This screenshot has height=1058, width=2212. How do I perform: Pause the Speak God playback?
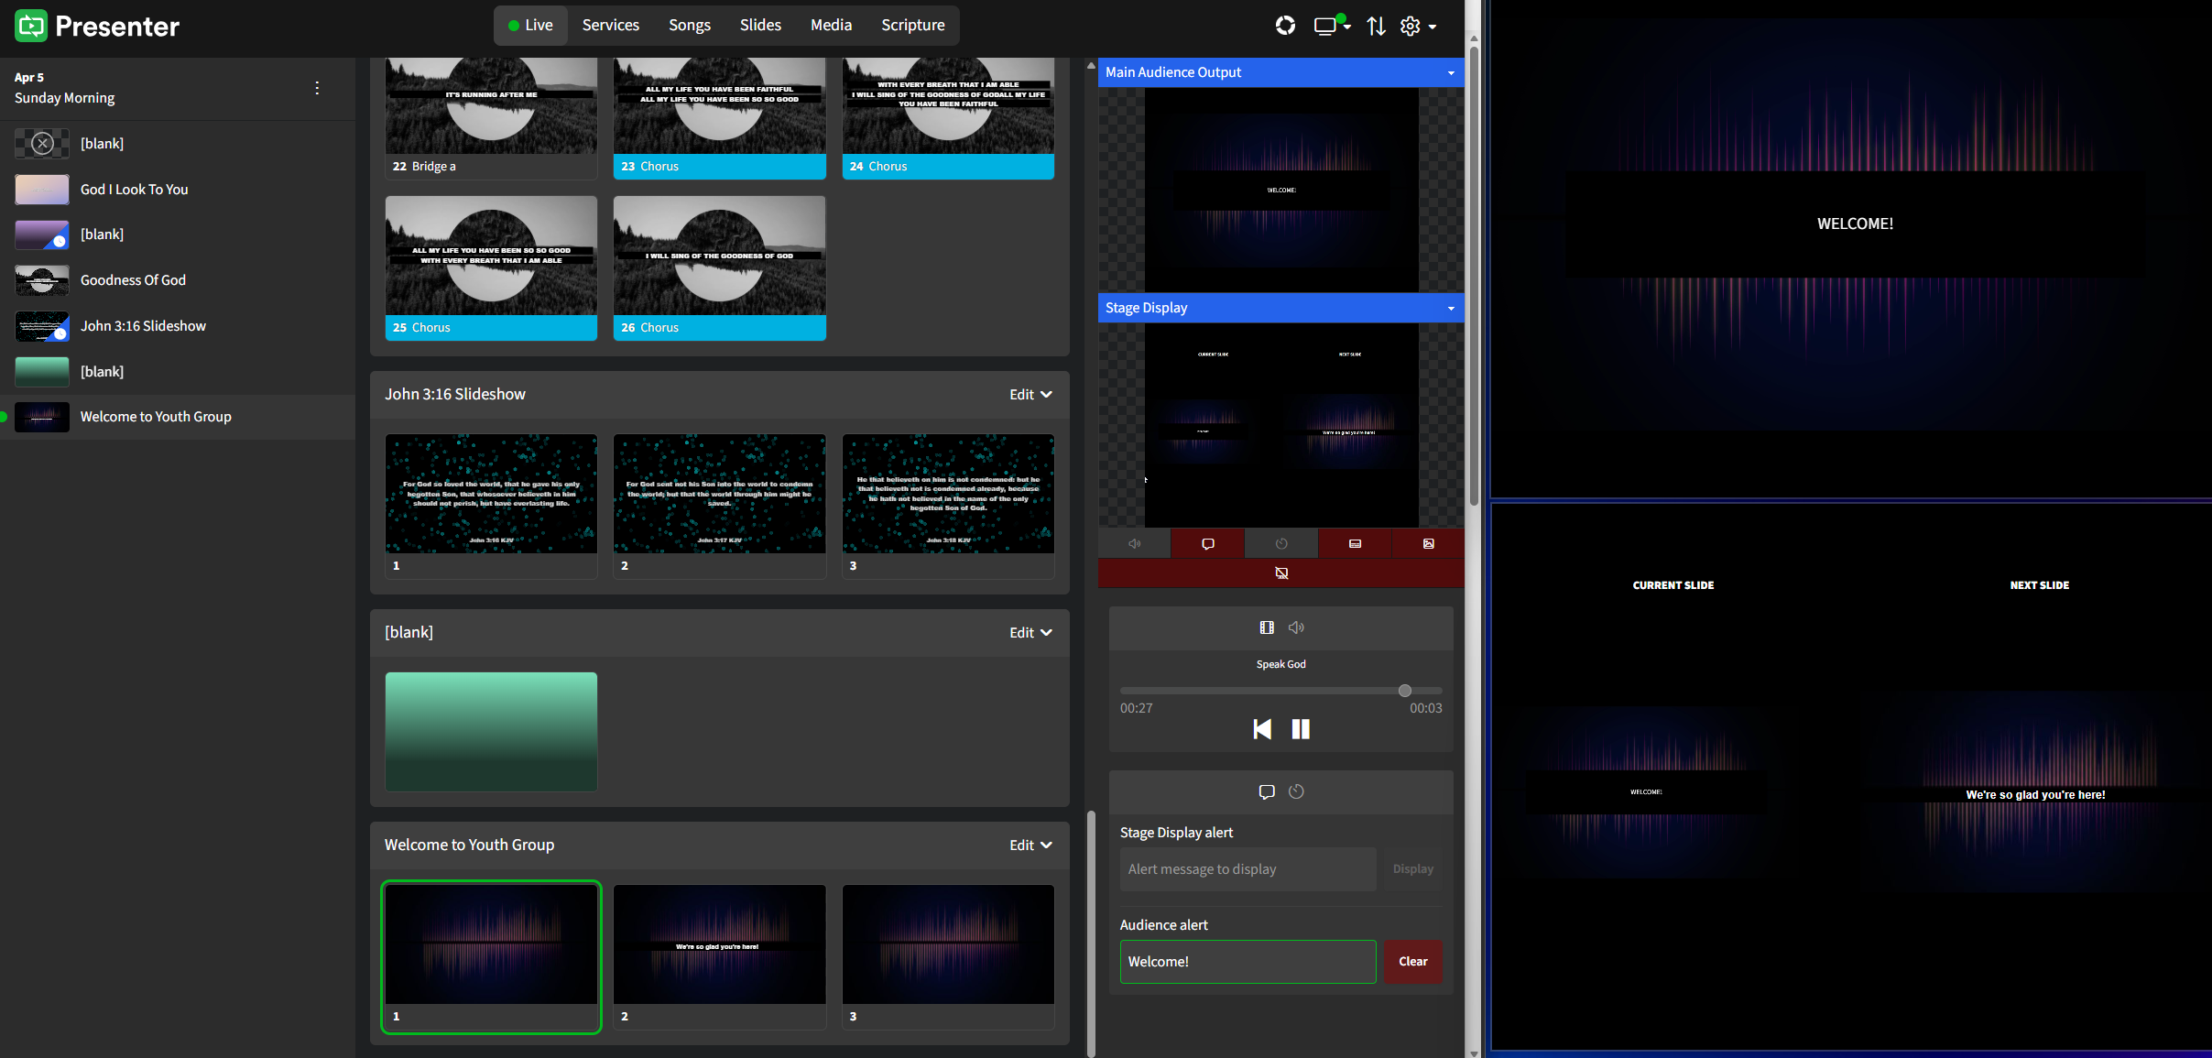(1301, 729)
